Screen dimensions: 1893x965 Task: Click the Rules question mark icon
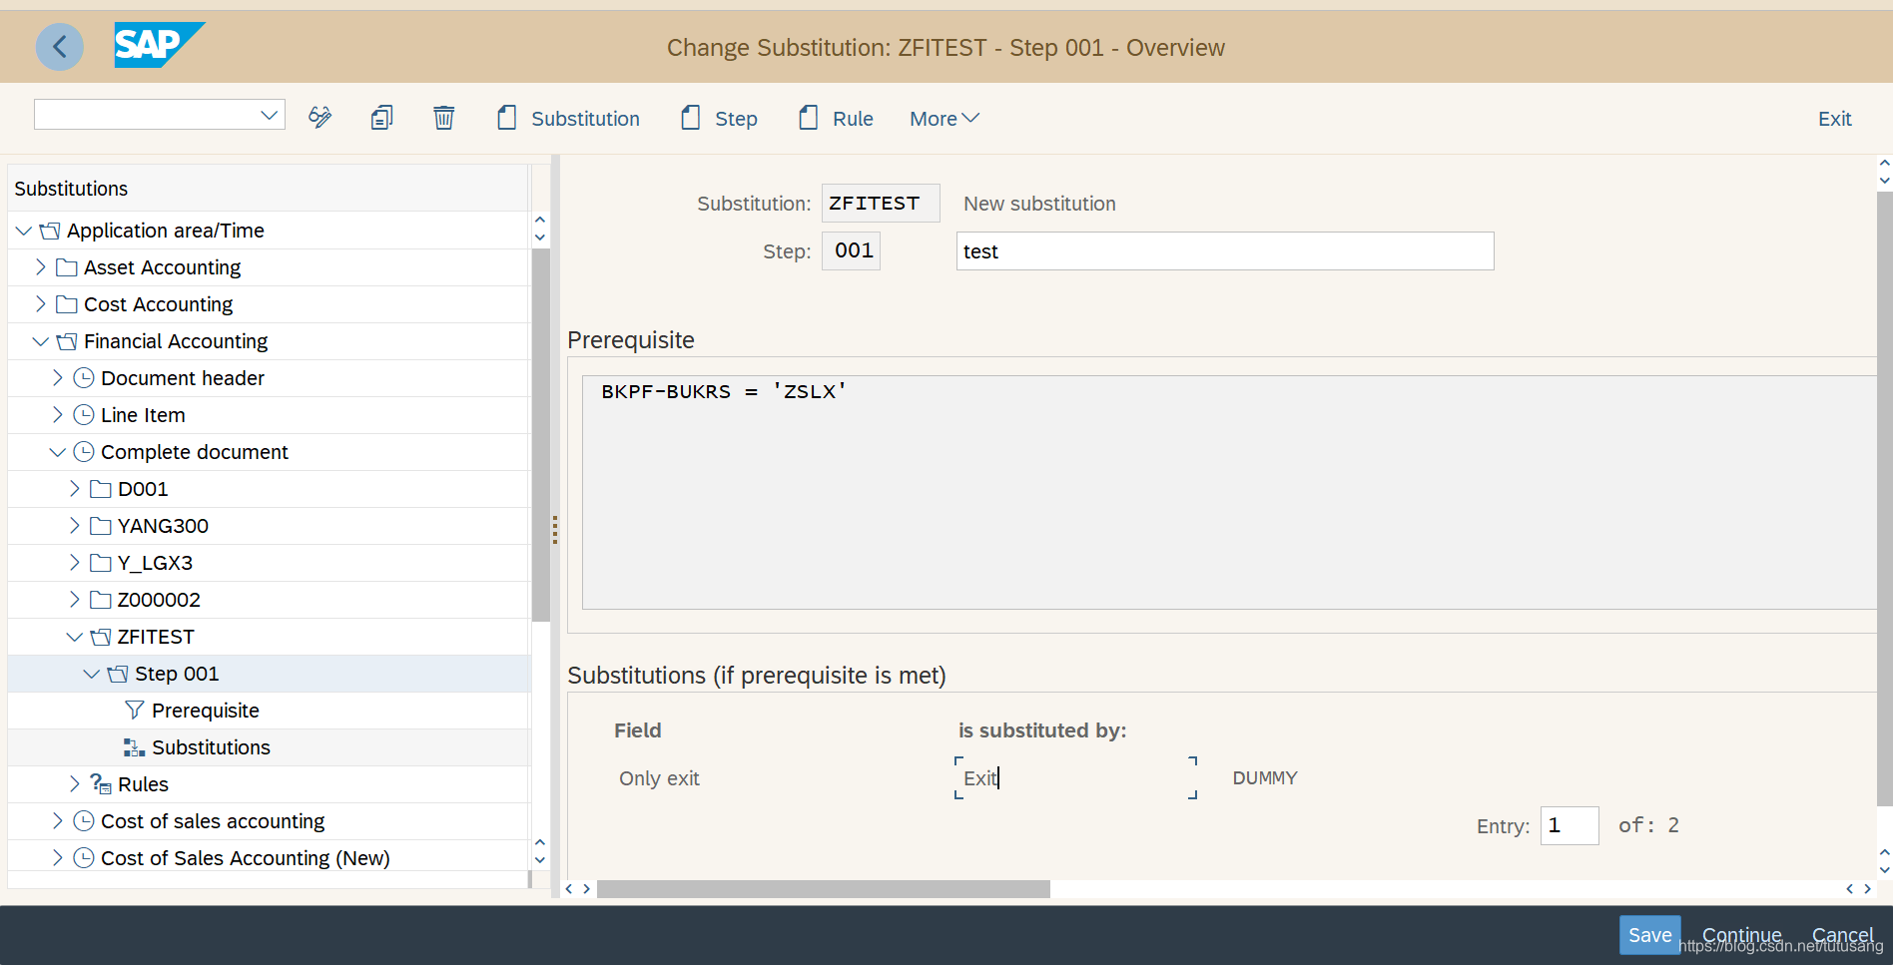click(101, 784)
